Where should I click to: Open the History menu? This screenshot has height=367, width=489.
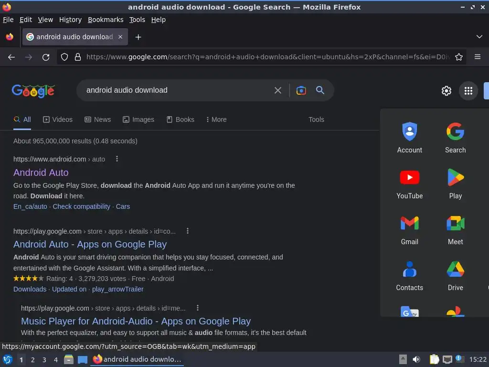coord(71,20)
